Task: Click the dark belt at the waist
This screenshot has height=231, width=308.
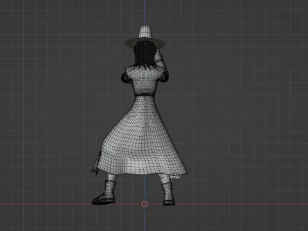Action: pyautogui.click(x=145, y=94)
